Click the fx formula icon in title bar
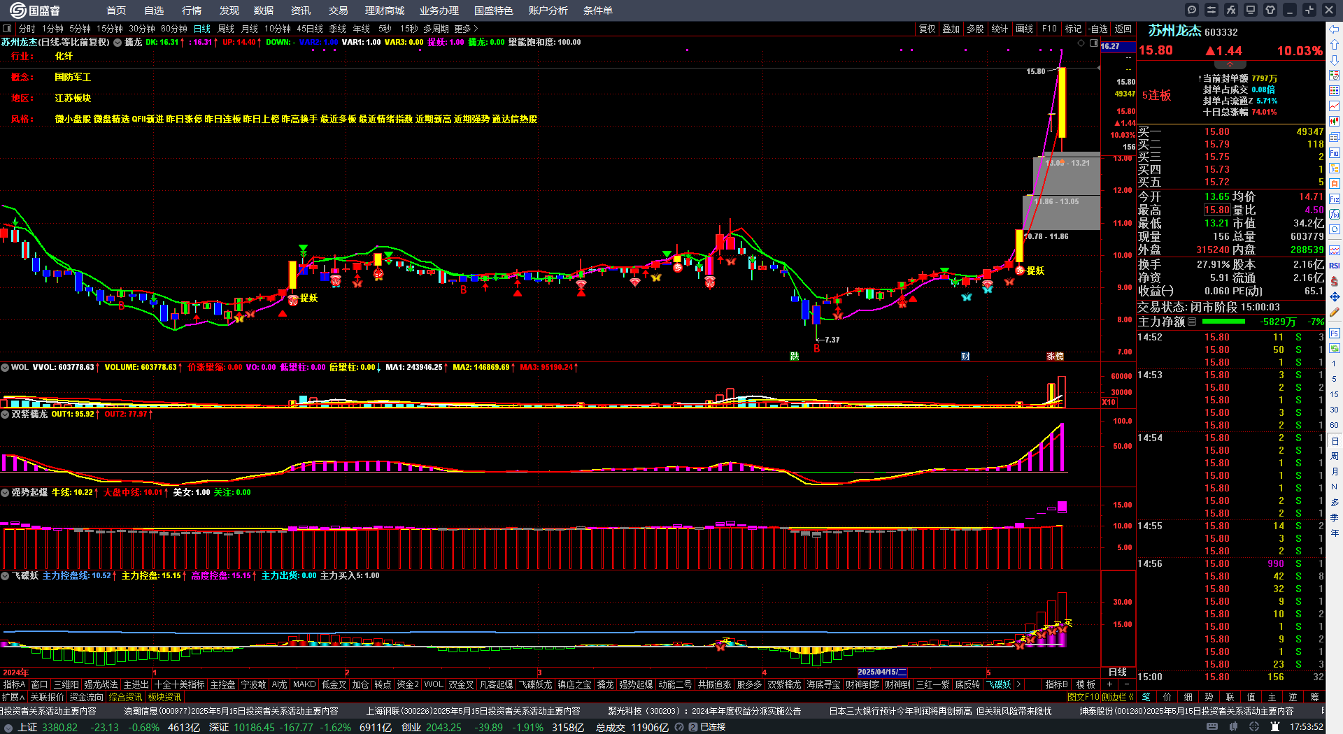This screenshot has width=1343, height=734. click(x=1231, y=10)
